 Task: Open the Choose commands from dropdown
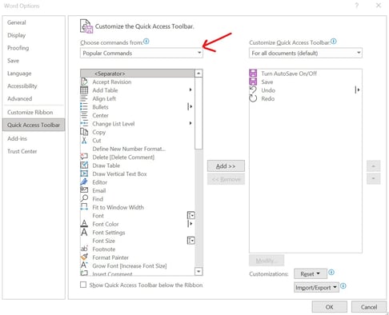point(142,53)
